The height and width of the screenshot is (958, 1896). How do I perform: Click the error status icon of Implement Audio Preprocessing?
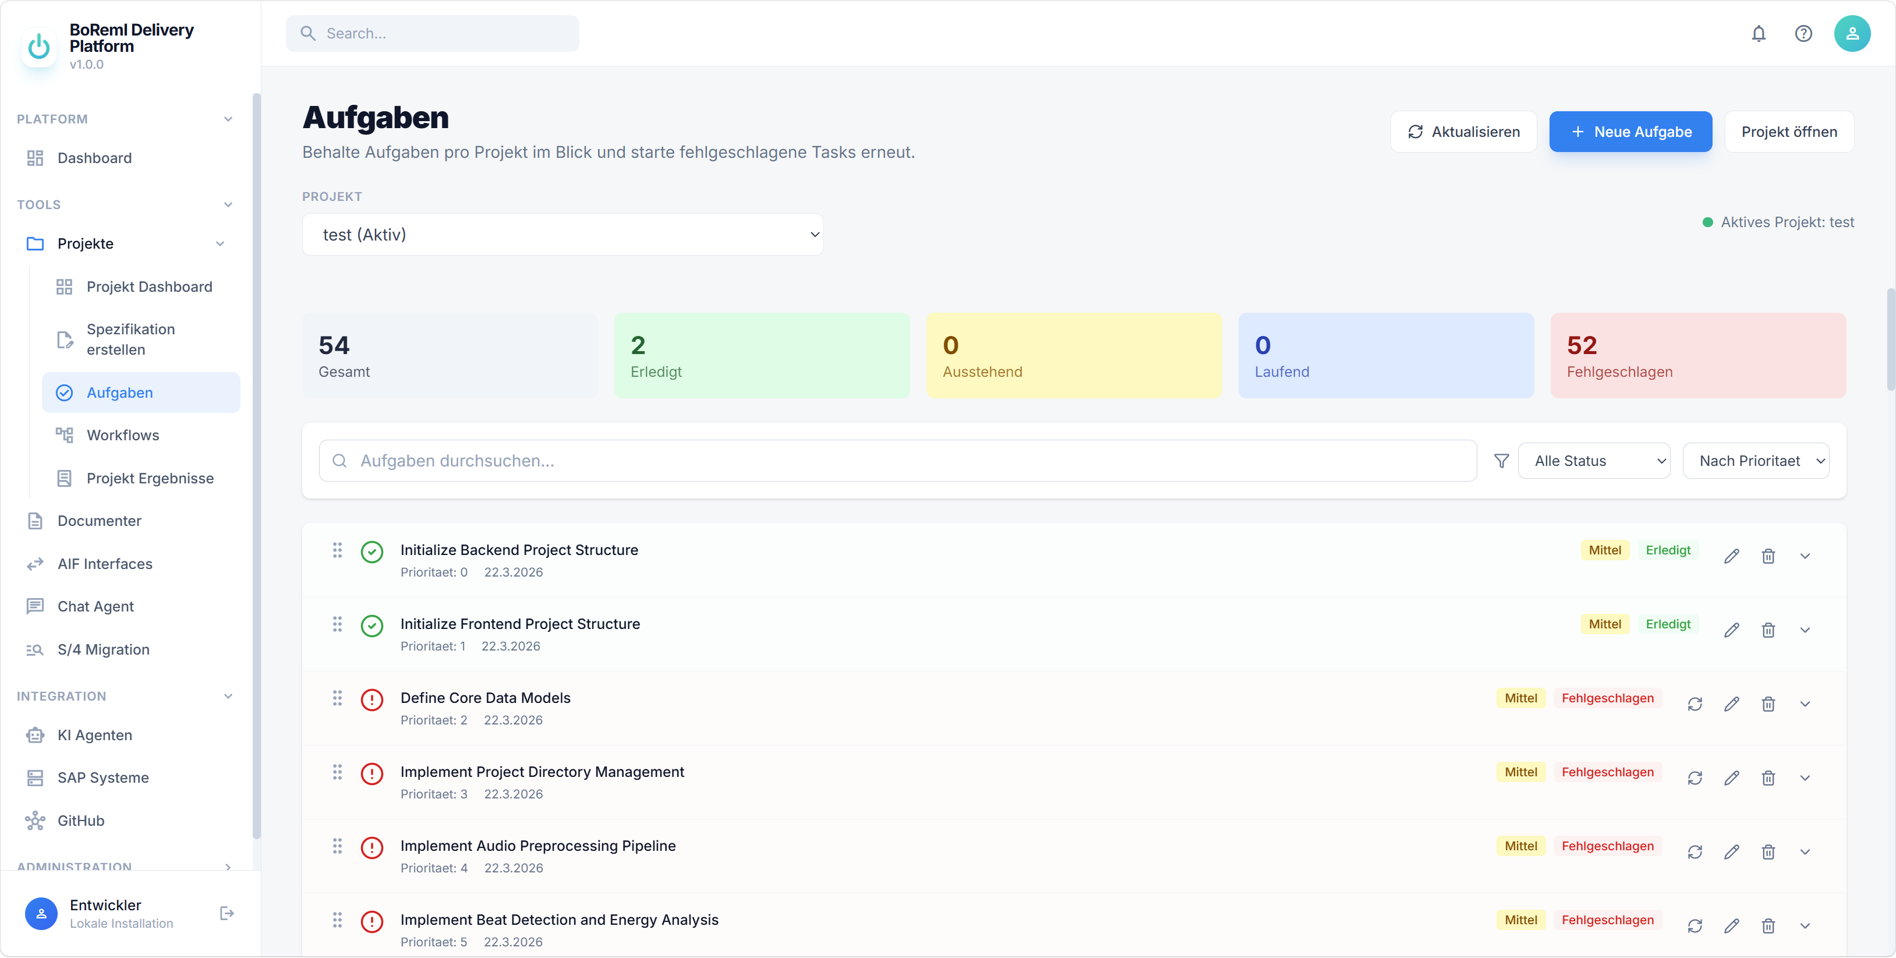372,847
